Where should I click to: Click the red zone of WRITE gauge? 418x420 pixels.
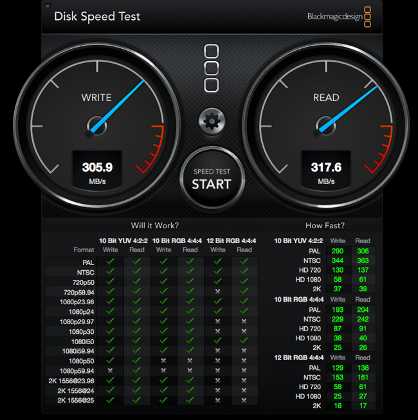pos(152,149)
